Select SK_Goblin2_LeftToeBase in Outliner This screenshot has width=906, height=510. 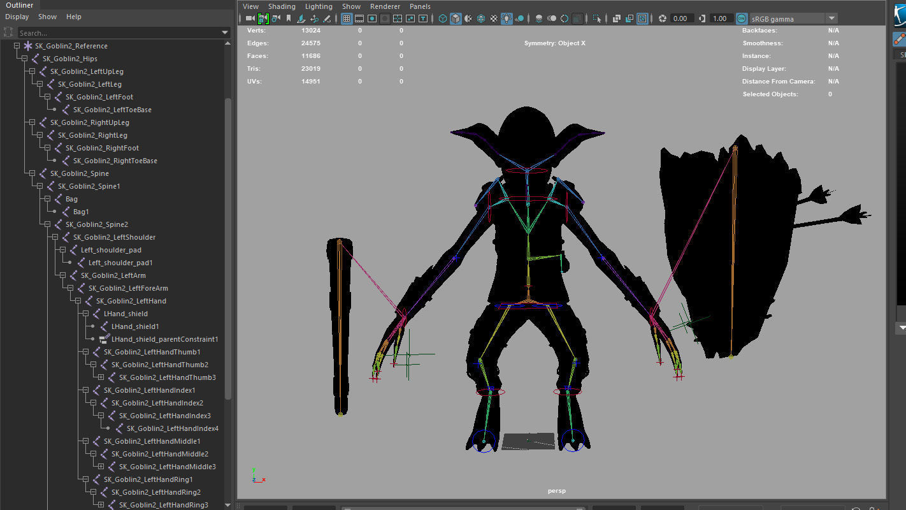point(112,110)
